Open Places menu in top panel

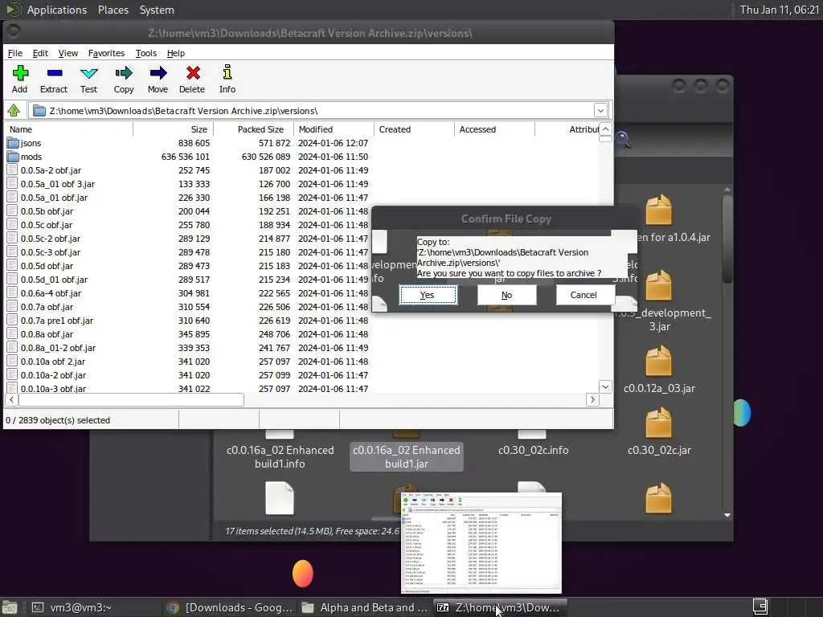pos(113,10)
